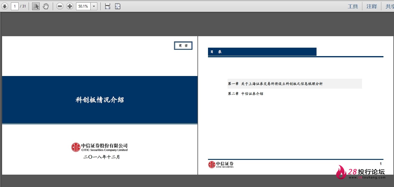Enable fit-width scrolling view icon
Image resolution: width=394 pixels, height=187 pixels.
108,6
